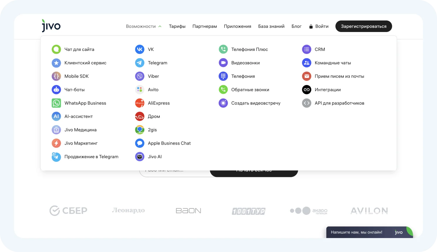This screenshot has width=437, height=252.
Task: Open the Mobile SDK text link
Action: (77, 76)
